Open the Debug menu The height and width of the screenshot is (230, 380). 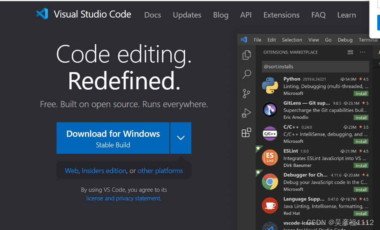click(345, 40)
